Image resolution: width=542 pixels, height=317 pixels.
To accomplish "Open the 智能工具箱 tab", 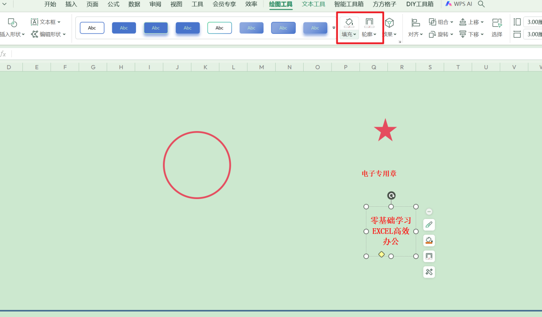I will pyautogui.click(x=348, y=4).
